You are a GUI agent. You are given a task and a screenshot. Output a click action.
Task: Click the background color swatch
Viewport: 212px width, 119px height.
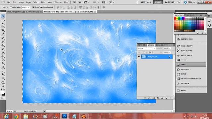point(4,94)
